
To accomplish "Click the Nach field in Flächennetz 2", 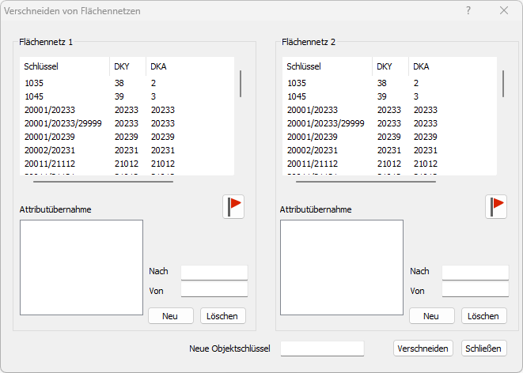I will (x=475, y=272).
